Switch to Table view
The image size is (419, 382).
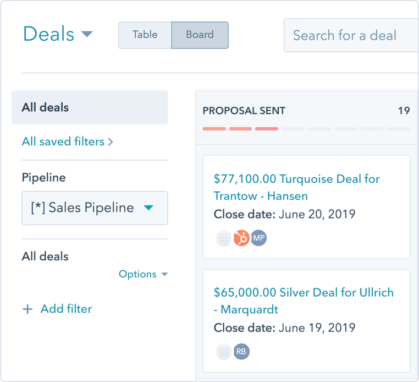coord(145,35)
